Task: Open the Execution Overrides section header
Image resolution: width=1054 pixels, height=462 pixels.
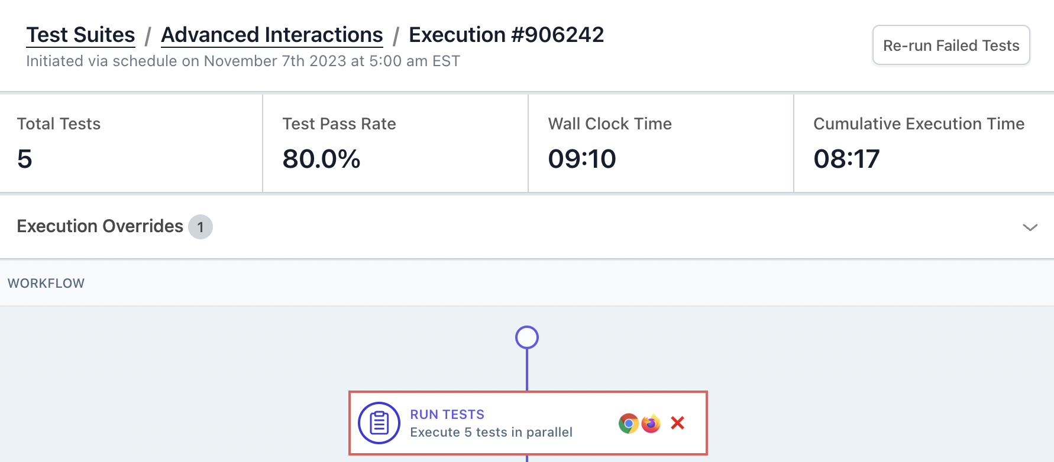Action: tap(100, 226)
